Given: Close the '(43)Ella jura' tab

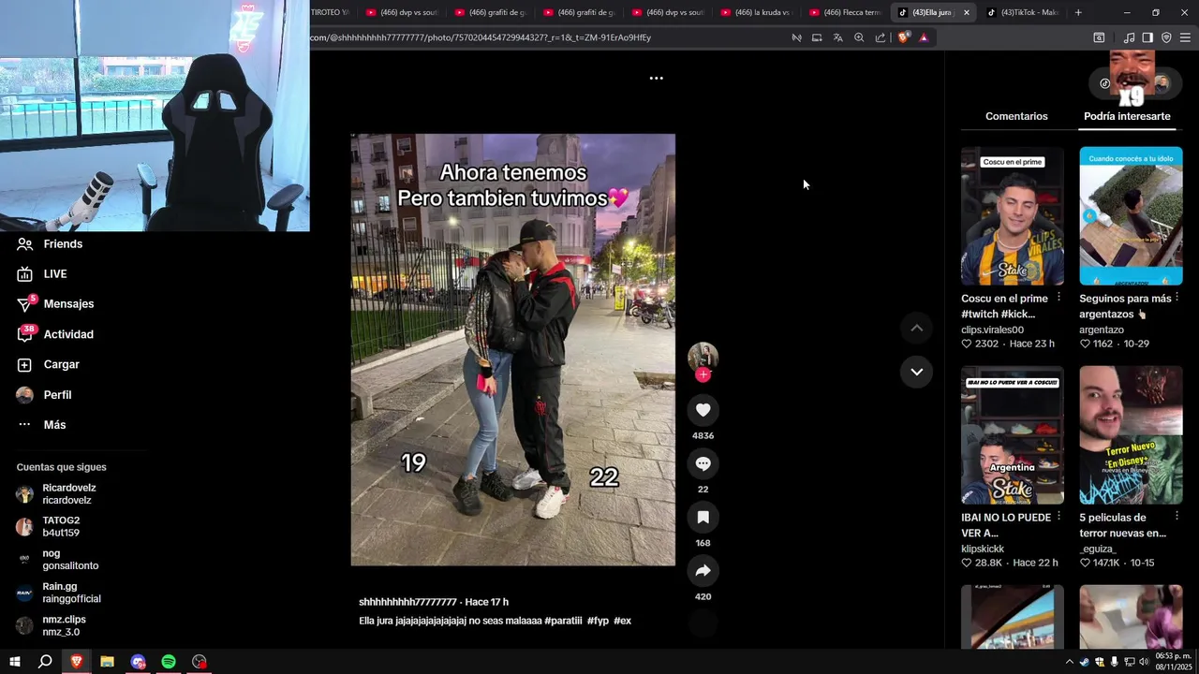Looking at the screenshot, I should point(966,12).
